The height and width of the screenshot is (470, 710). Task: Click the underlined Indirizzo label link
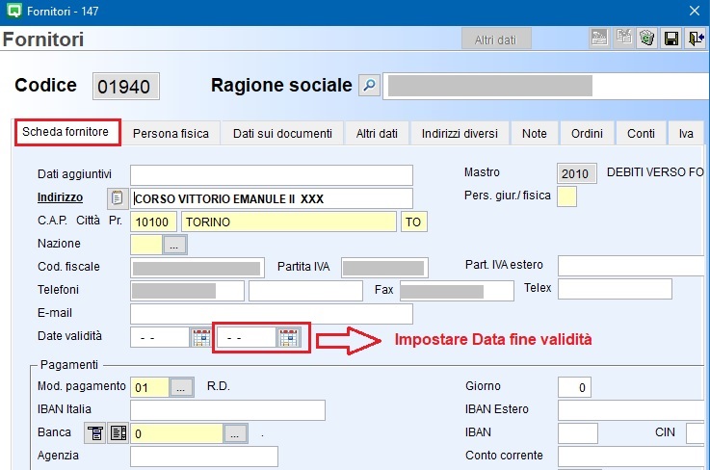point(61,198)
